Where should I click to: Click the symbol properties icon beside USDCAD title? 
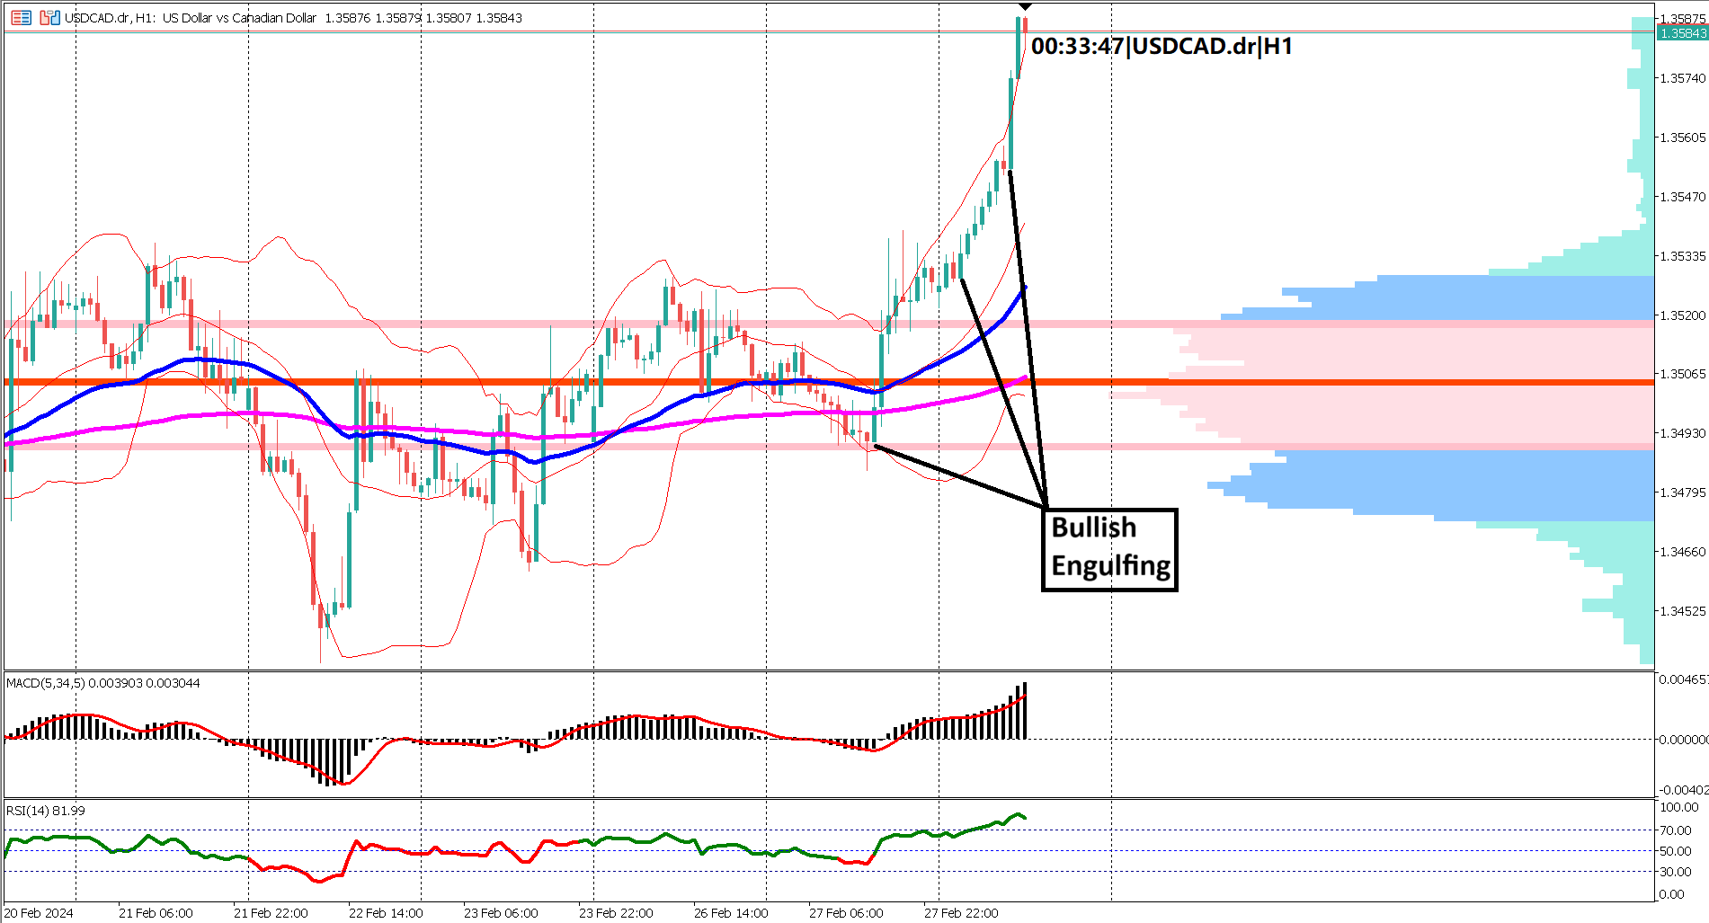(x=49, y=17)
